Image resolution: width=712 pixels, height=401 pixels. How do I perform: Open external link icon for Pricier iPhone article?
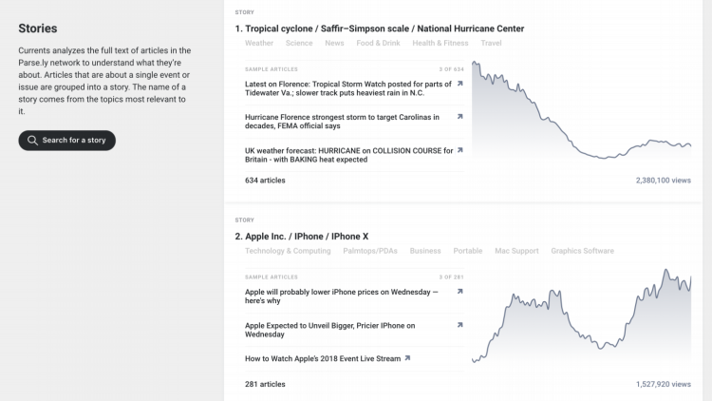[460, 325]
